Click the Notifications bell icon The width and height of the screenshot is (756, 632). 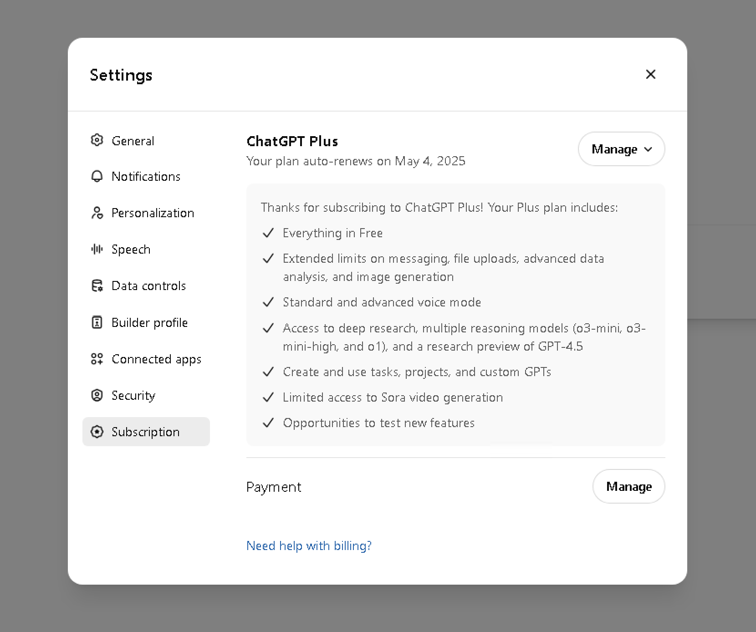[97, 176]
